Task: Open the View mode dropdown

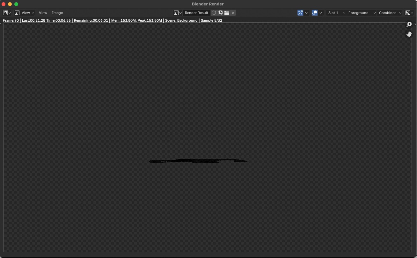Action: pyautogui.click(x=25, y=13)
